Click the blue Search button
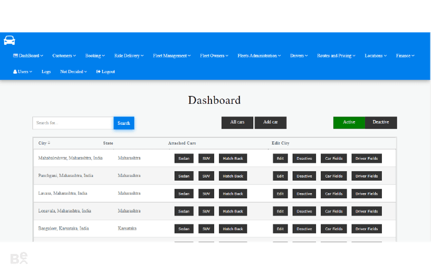Viewport: 431px width, 274px height. pyautogui.click(x=123, y=123)
